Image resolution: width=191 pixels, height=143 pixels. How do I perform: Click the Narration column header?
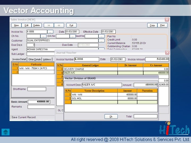click(x=147, y=91)
